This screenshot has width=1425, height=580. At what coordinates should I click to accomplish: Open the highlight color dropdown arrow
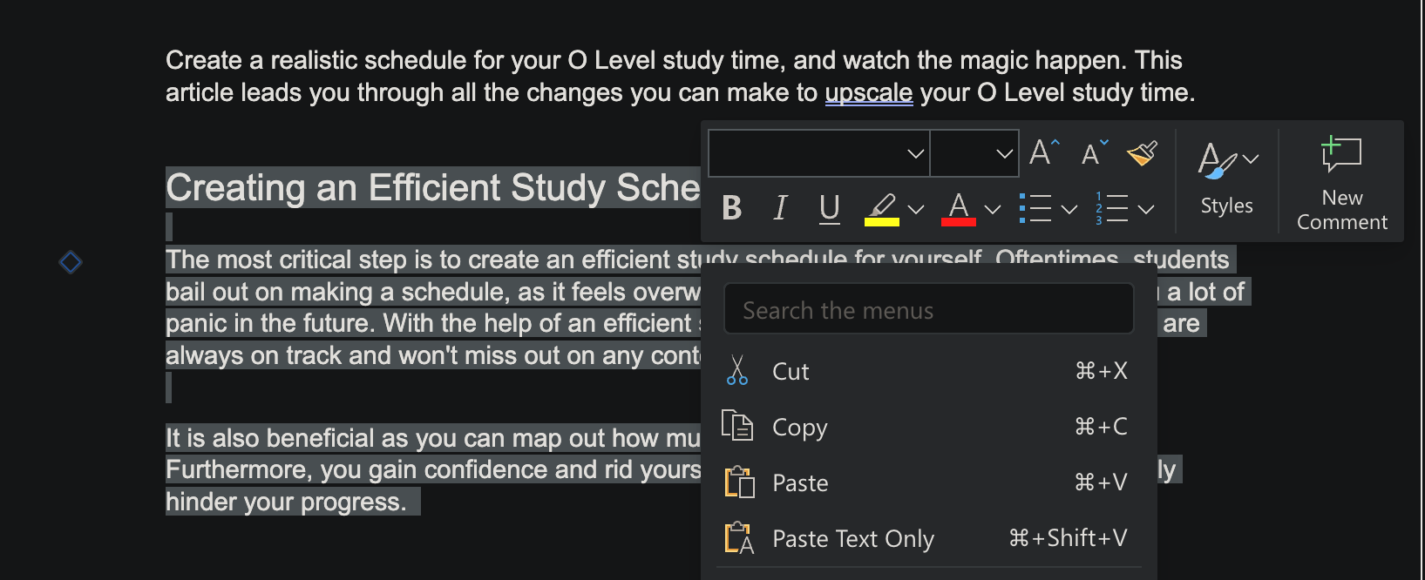[x=916, y=209]
